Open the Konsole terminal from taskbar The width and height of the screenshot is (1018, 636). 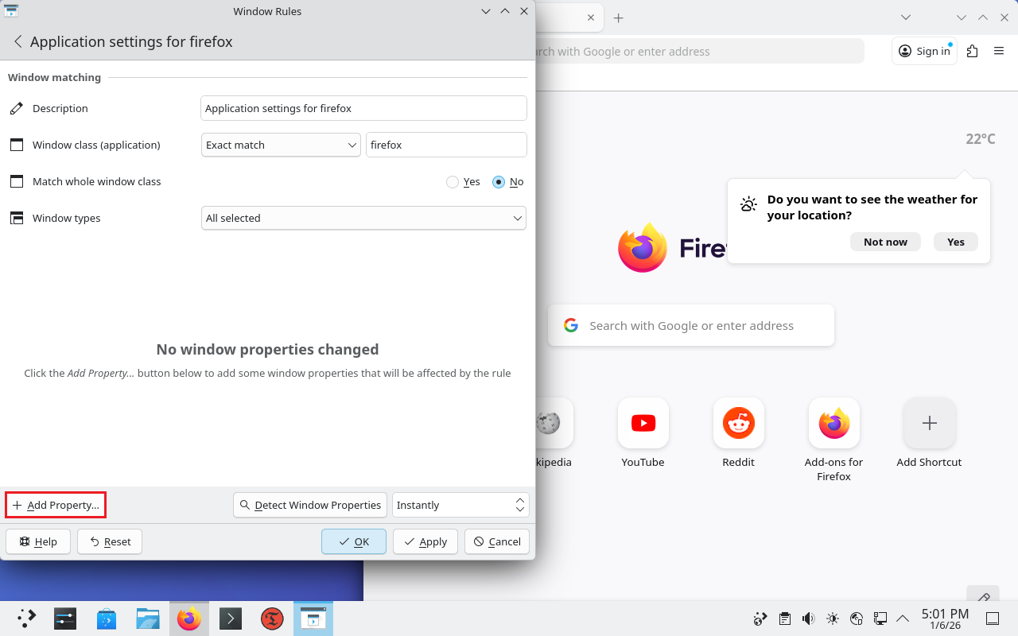pos(231,619)
